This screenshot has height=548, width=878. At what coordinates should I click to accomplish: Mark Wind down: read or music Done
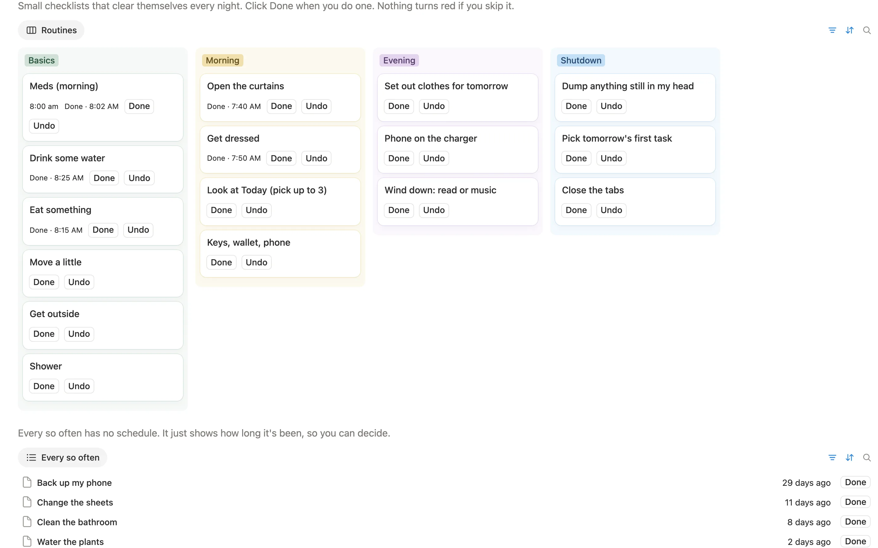(x=399, y=210)
